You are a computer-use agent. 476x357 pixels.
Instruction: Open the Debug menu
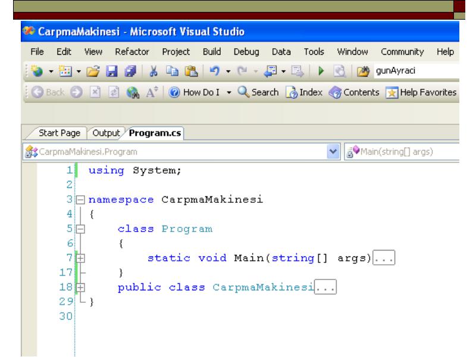pyautogui.click(x=246, y=52)
